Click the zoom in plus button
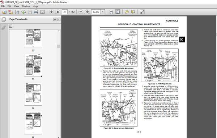217x138 pixels. (x=87, y=12)
